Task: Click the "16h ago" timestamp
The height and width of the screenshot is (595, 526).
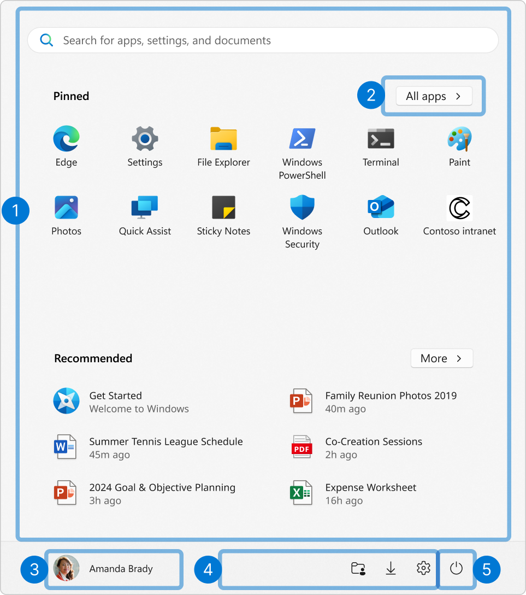Action: 344,501
